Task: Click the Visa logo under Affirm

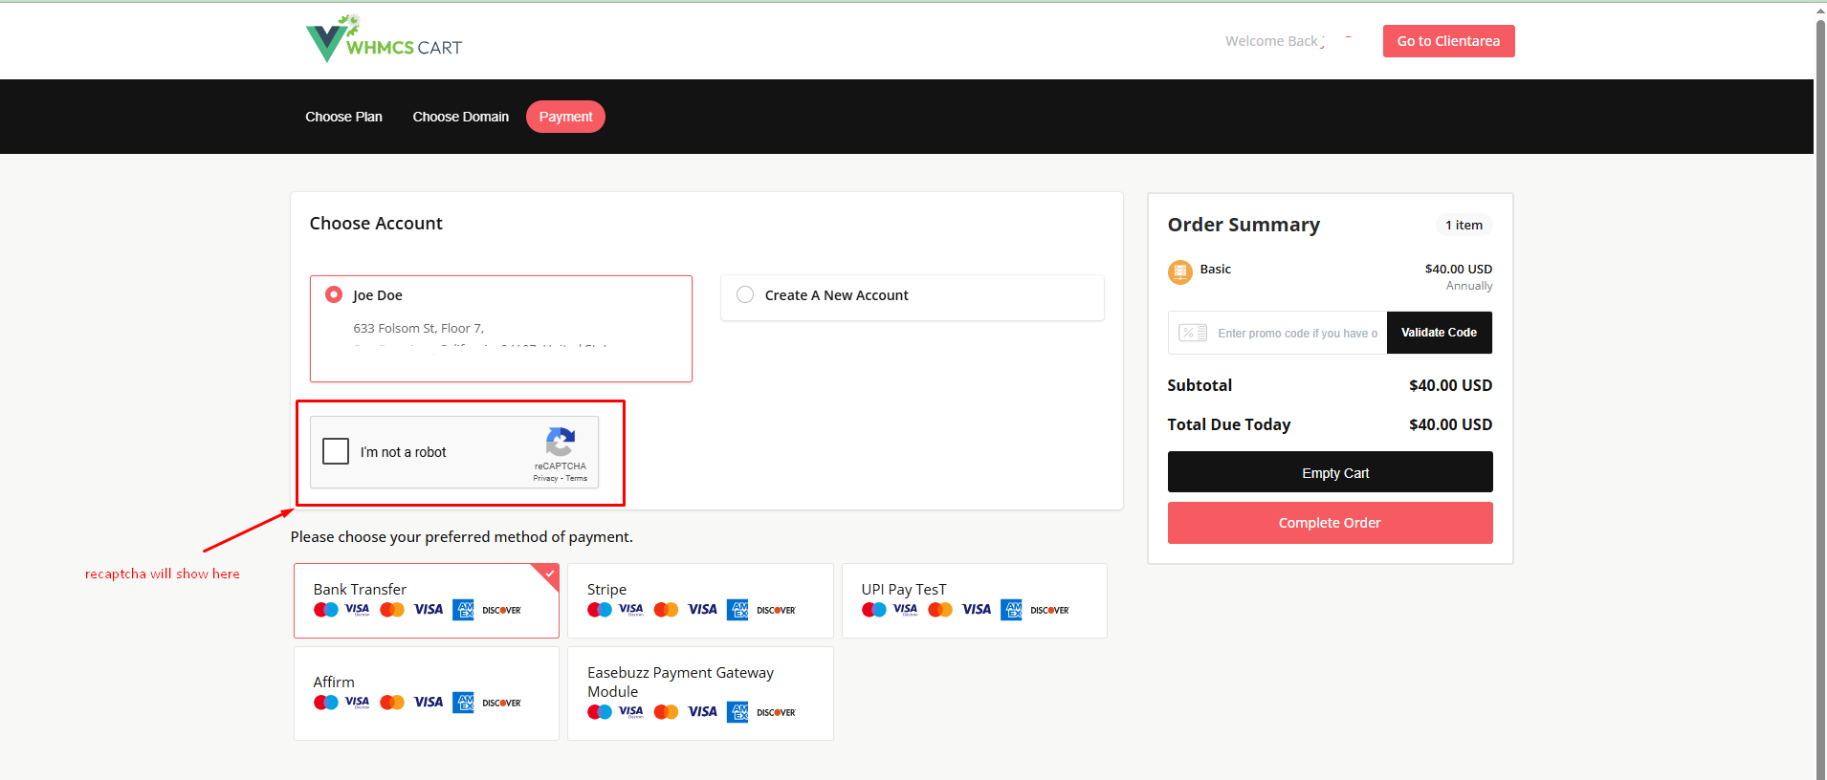Action: click(428, 703)
